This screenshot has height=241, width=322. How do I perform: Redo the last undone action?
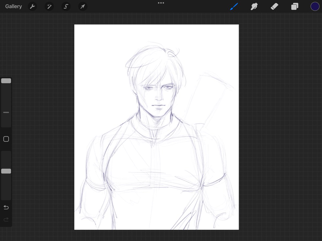tap(6, 220)
